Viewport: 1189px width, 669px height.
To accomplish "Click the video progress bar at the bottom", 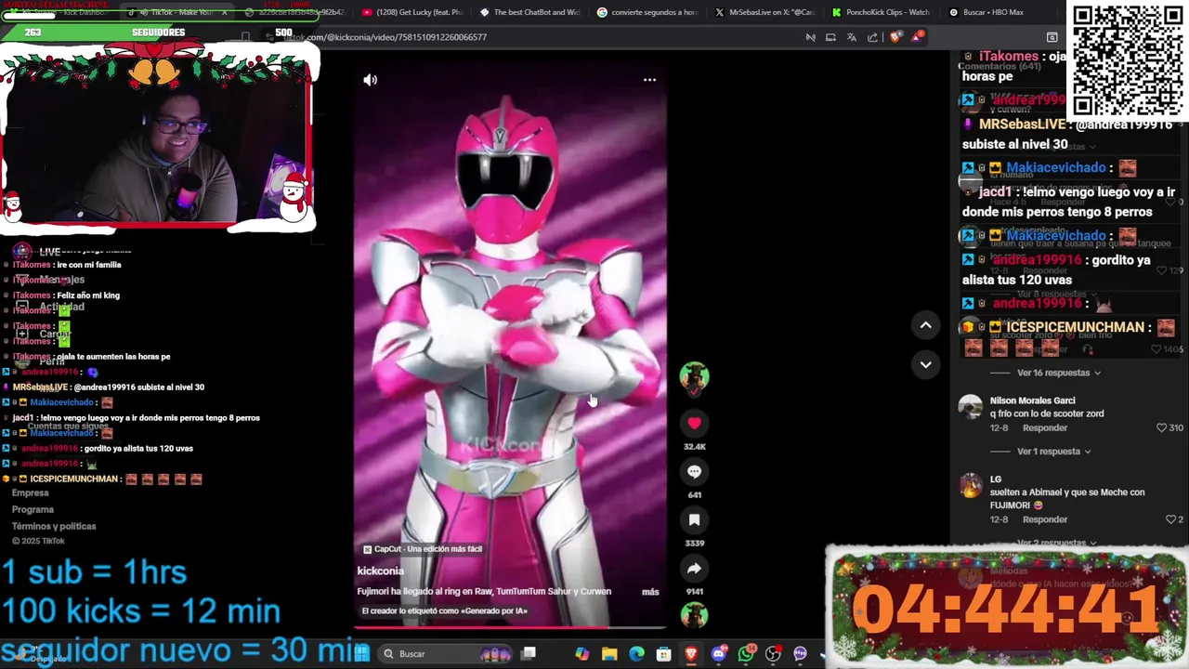I will 509,628.
